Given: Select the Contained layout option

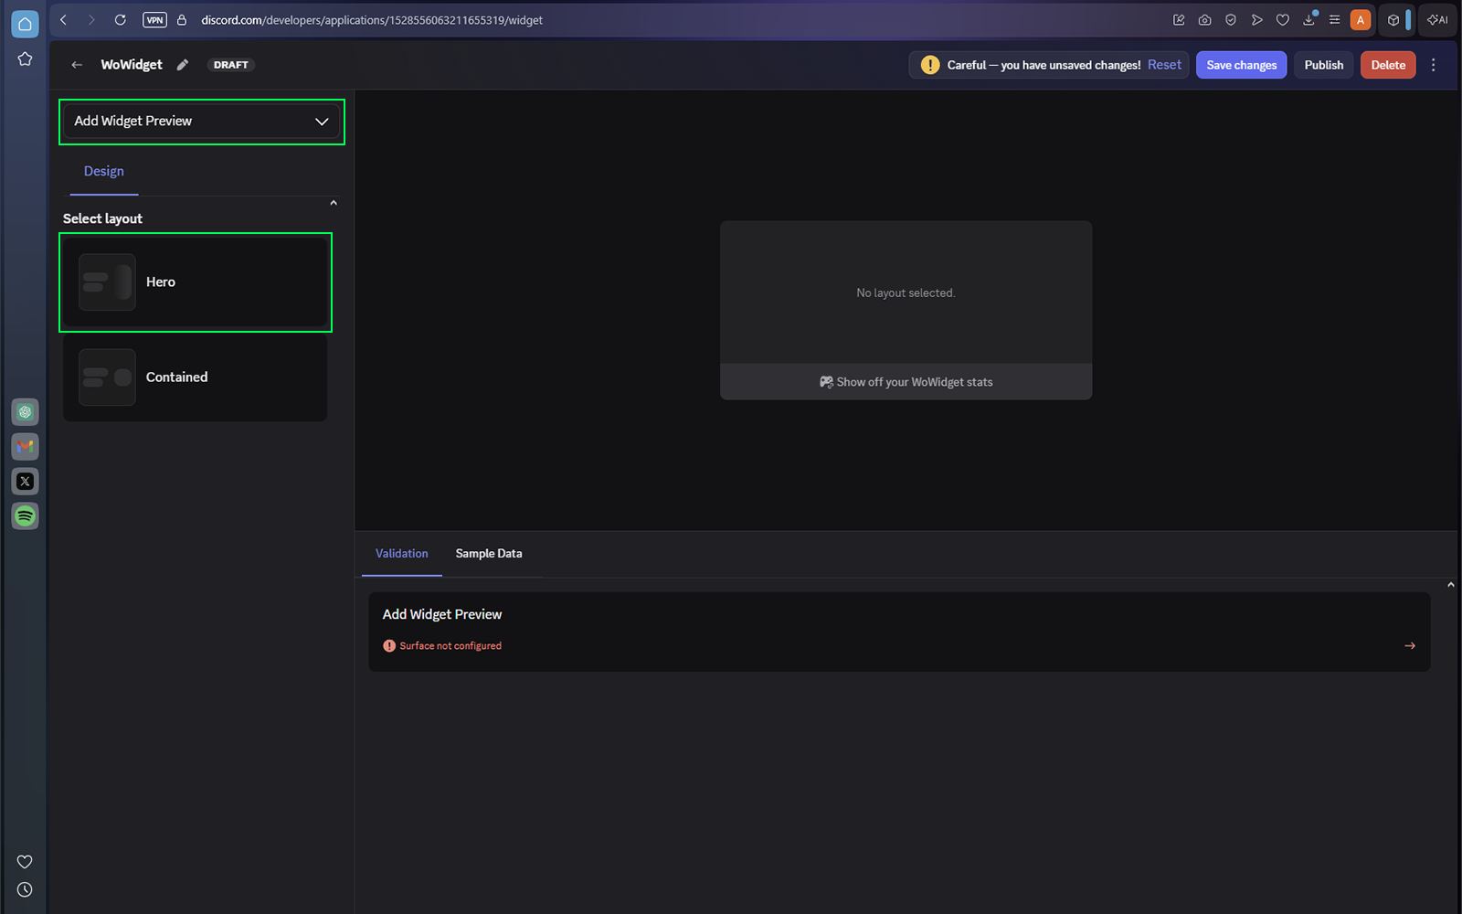Looking at the screenshot, I should coord(196,377).
